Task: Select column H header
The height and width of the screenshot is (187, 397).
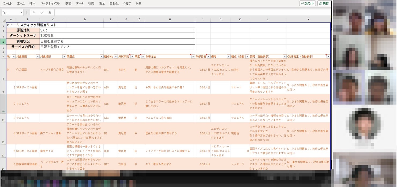Action: [x=170, y=19]
